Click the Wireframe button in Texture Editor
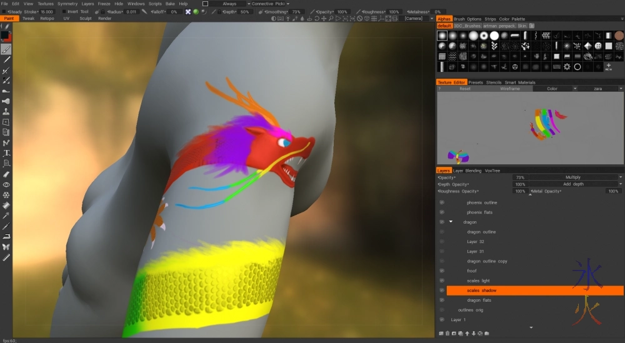The height and width of the screenshot is (343, 625). pyautogui.click(x=509, y=89)
